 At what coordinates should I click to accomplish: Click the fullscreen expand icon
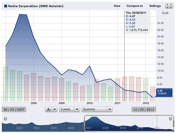(169, 6)
